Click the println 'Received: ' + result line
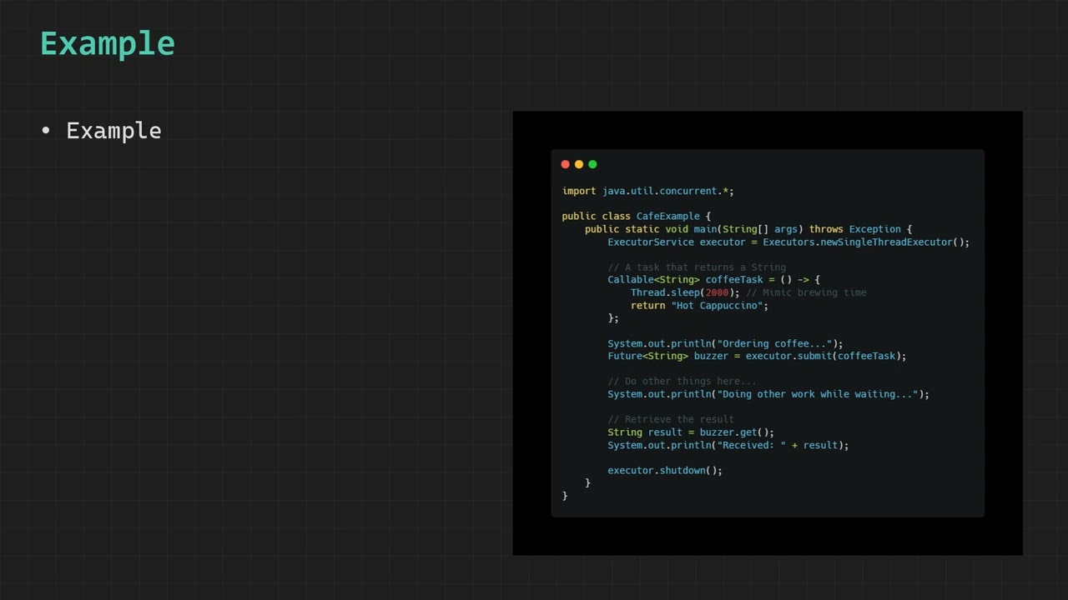Image resolution: width=1068 pixels, height=600 pixels. click(x=728, y=445)
